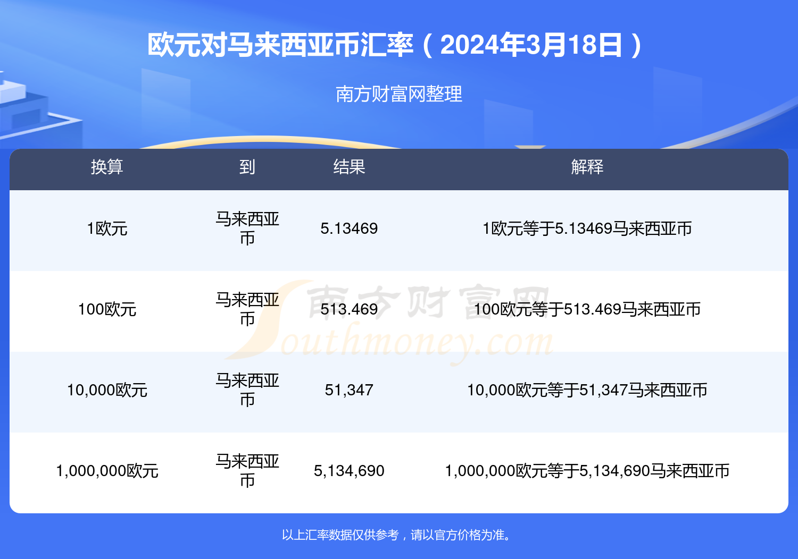Click the 解释 column header

[587, 167]
